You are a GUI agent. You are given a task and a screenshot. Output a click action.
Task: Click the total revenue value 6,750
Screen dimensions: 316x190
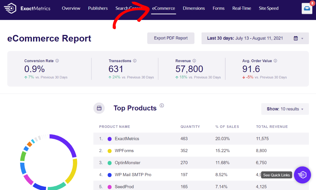(261, 163)
